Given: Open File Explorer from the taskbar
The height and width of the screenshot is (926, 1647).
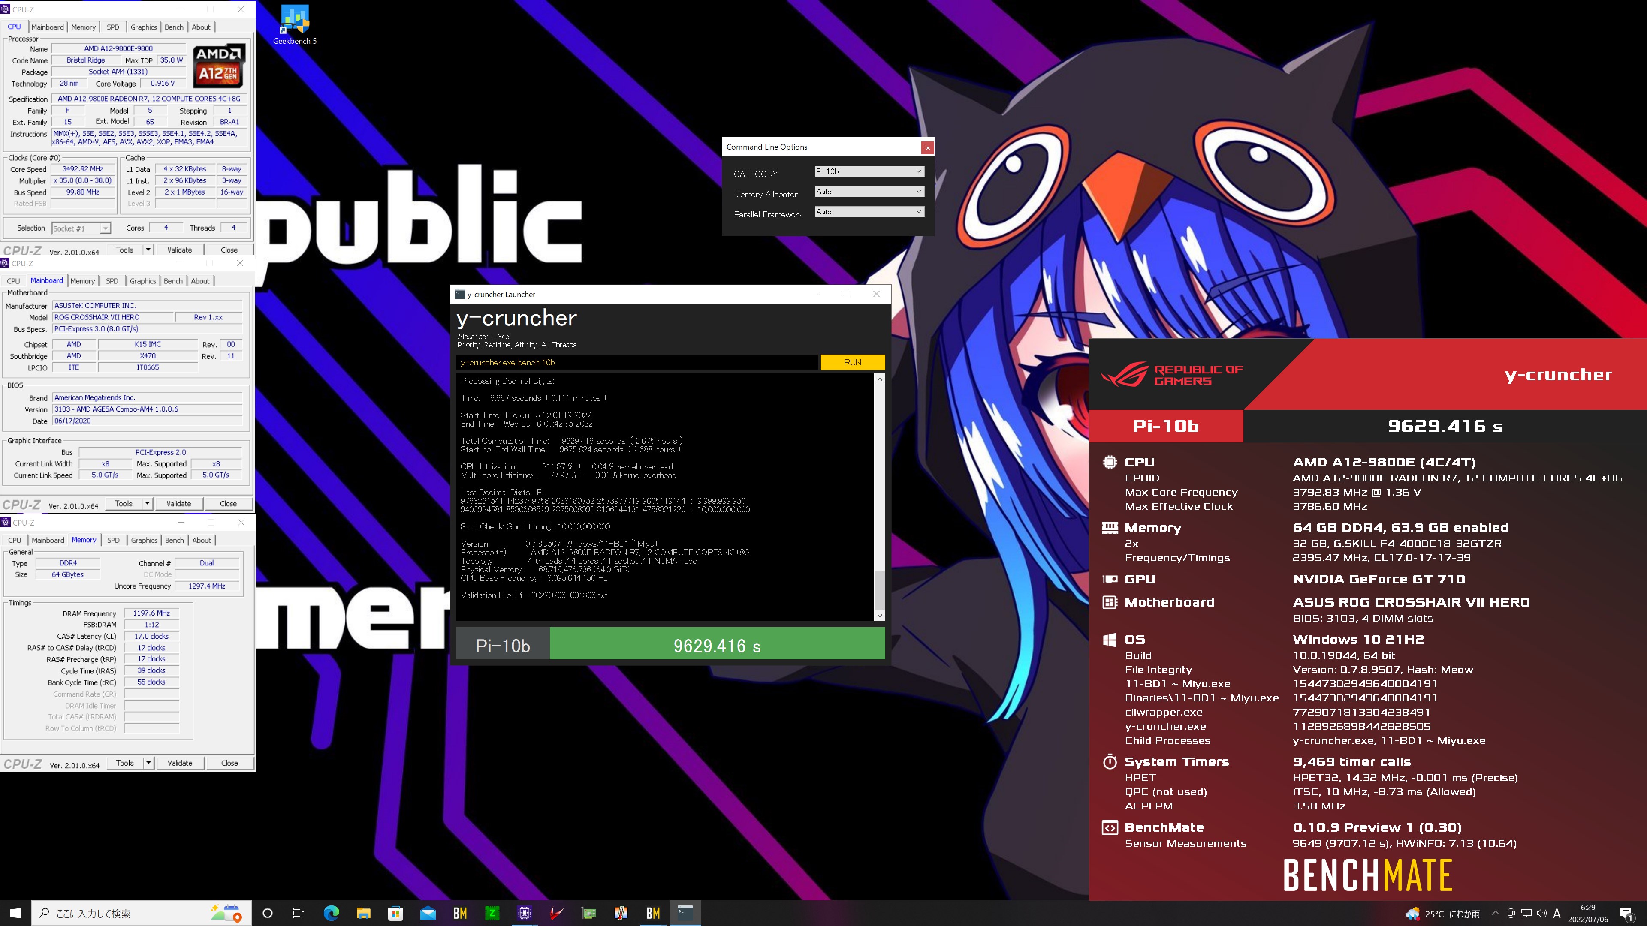Looking at the screenshot, I should (363, 913).
